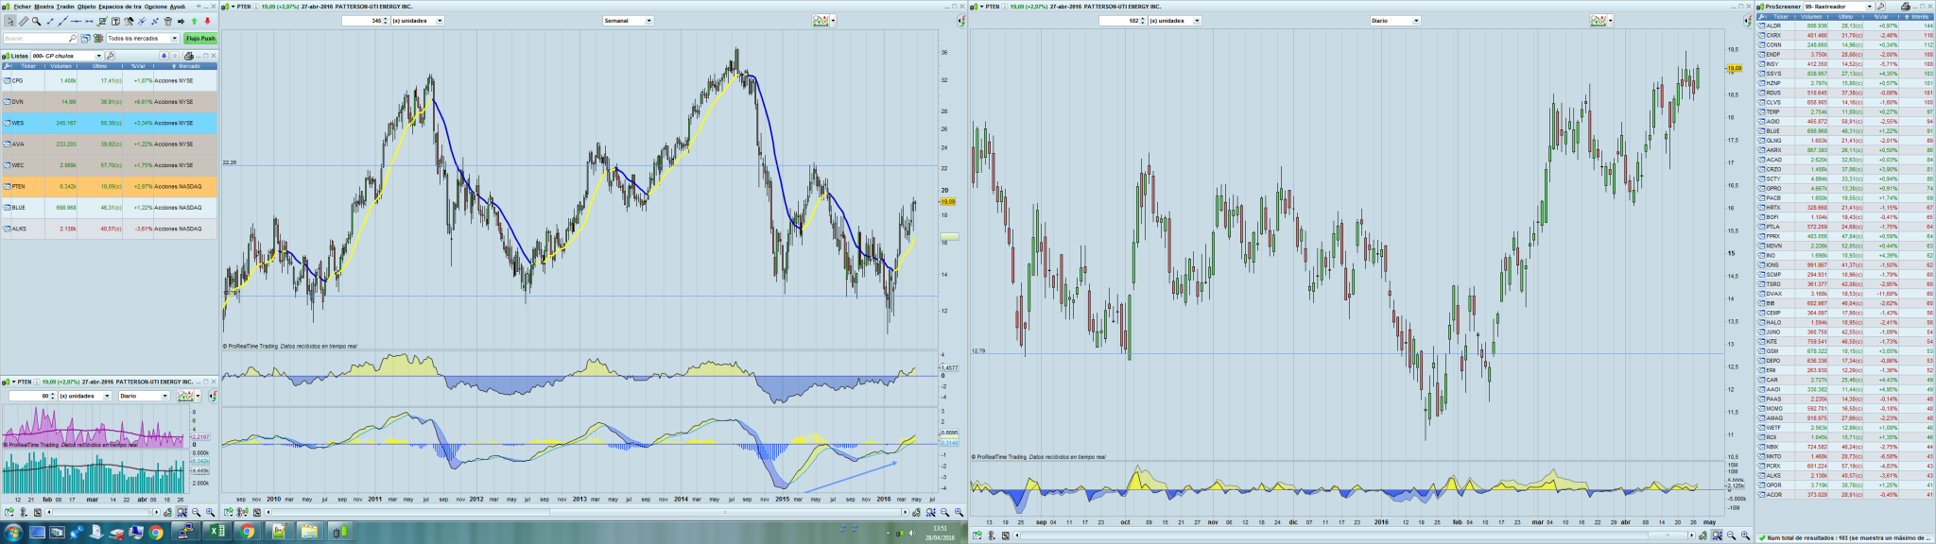1936x544 pixels.
Task: Click Windows Start button
Action: coord(10,532)
